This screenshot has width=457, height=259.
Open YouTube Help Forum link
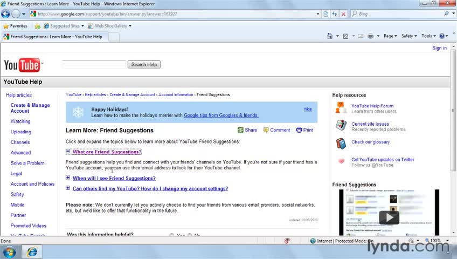pos(372,106)
